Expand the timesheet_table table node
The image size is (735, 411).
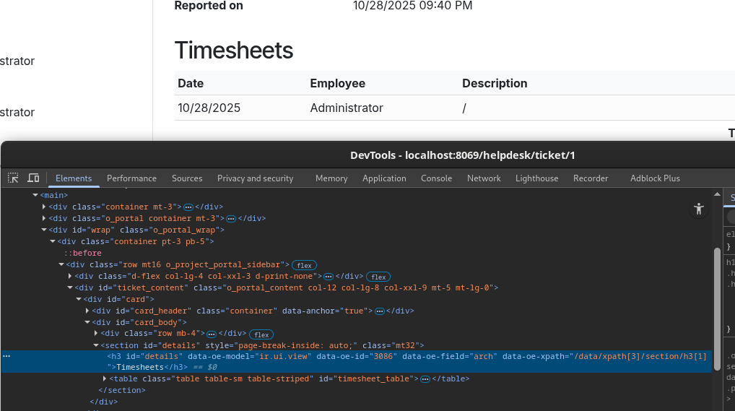point(105,378)
